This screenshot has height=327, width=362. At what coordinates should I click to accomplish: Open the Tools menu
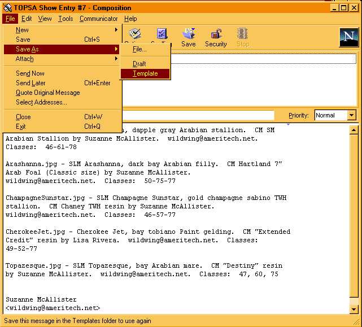coord(66,19)
